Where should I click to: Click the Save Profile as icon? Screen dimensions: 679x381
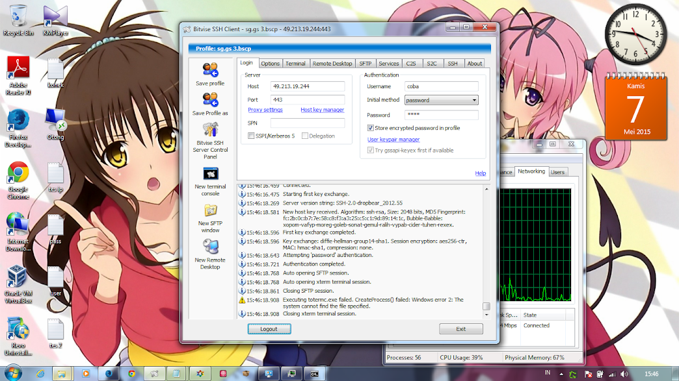tap(210, 104)
